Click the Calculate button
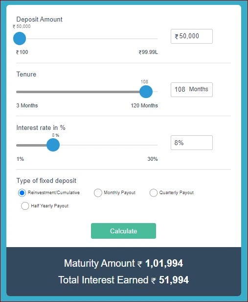This screenshot has width=248, height=302. click(x=123, y=231)
